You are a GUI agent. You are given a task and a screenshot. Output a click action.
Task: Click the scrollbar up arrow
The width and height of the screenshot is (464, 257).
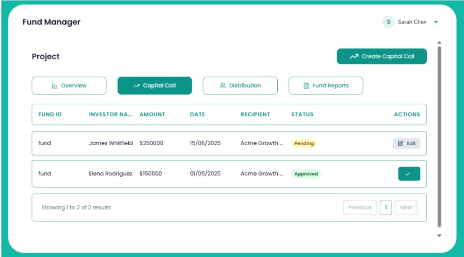[439, 43]
